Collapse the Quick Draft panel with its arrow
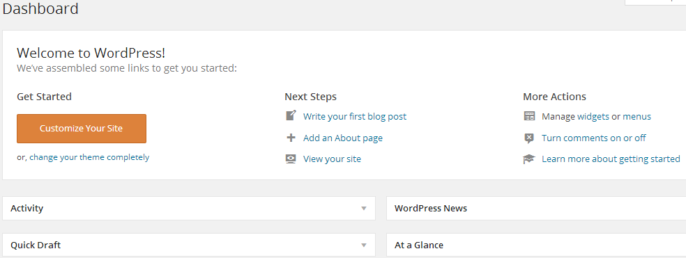This screenshot has width=686, height=258. (363, 245)
